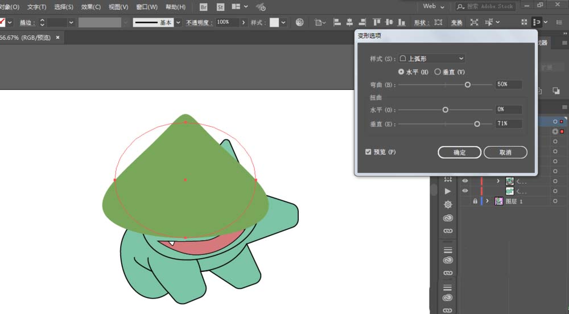The height and width of the screenshot is (314, 569).
Task: Open the 文字(T) menu
Action: pos(36,7)
